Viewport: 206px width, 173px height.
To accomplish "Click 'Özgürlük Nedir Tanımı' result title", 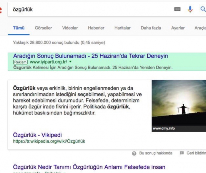I will click(x=89, y=167).
